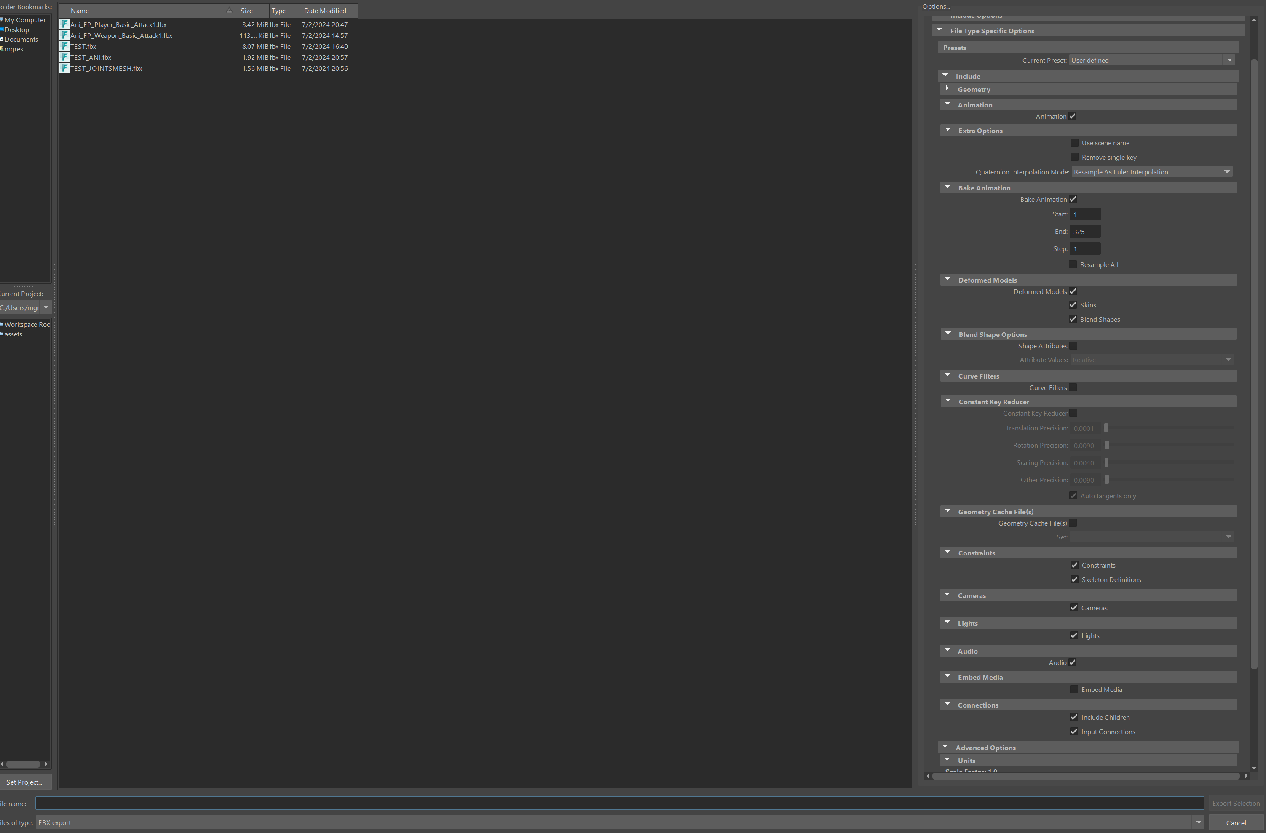Click the Cancel button

[x=1237, y=822]
